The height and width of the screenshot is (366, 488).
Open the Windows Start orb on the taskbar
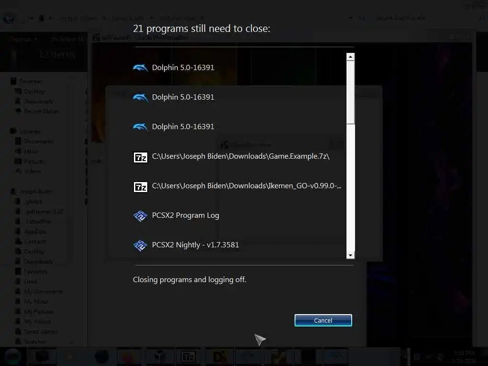click(12, 356)
